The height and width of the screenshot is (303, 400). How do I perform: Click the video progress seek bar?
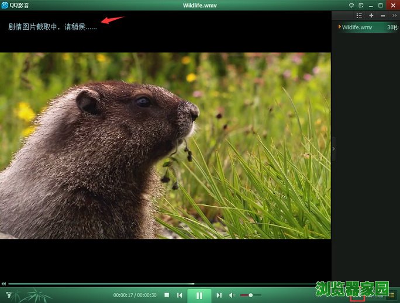point(164,284)
